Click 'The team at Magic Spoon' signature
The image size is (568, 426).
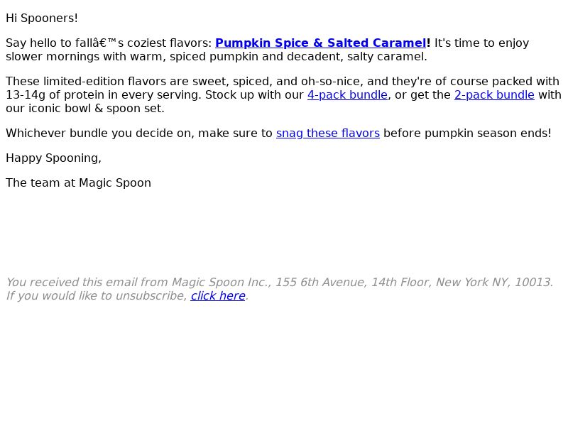point(78,183)
